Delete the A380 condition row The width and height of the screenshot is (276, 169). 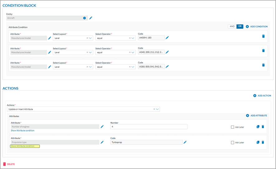[x=263, y=65]
